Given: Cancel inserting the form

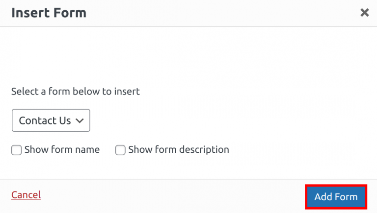Looking at the screenshot, I should click(26, 195).
